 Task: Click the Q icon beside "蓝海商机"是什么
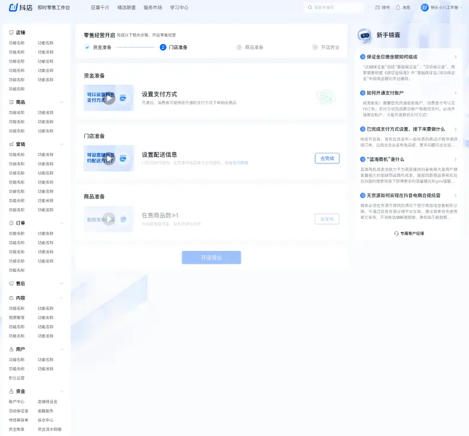(x=363, y=159)
